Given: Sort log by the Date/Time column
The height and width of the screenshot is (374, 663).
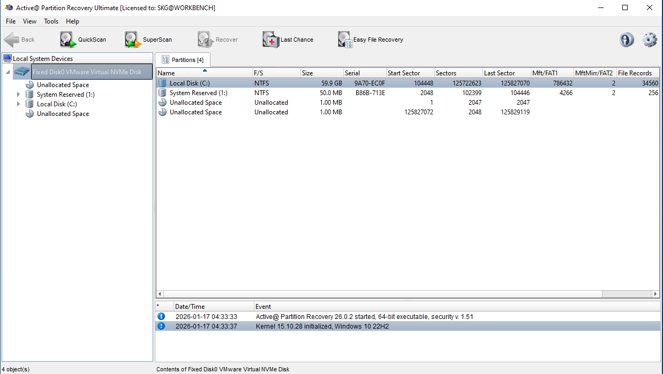Looking at the screenshot, I should [x=214, y=307].
